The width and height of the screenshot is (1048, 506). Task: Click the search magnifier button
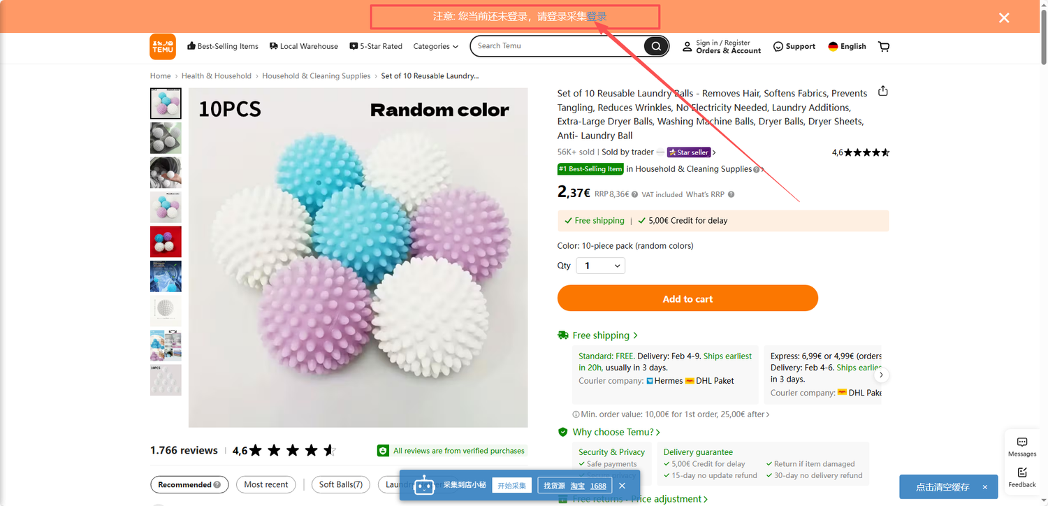(655, 47)
